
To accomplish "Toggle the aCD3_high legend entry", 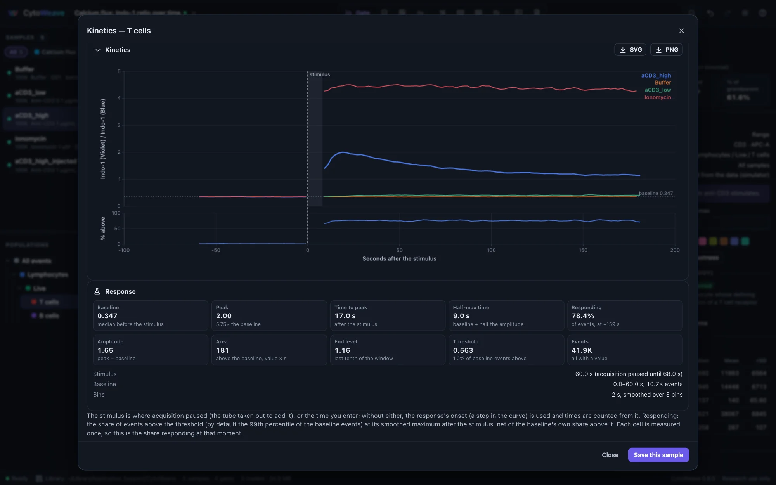I will tap(656, 76).
